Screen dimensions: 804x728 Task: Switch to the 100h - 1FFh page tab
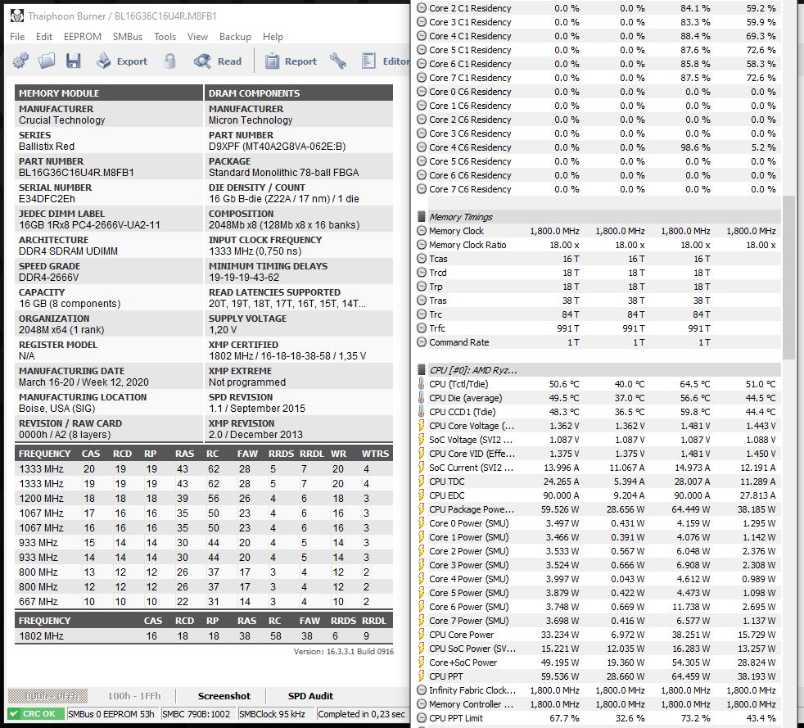pos(133,696)
